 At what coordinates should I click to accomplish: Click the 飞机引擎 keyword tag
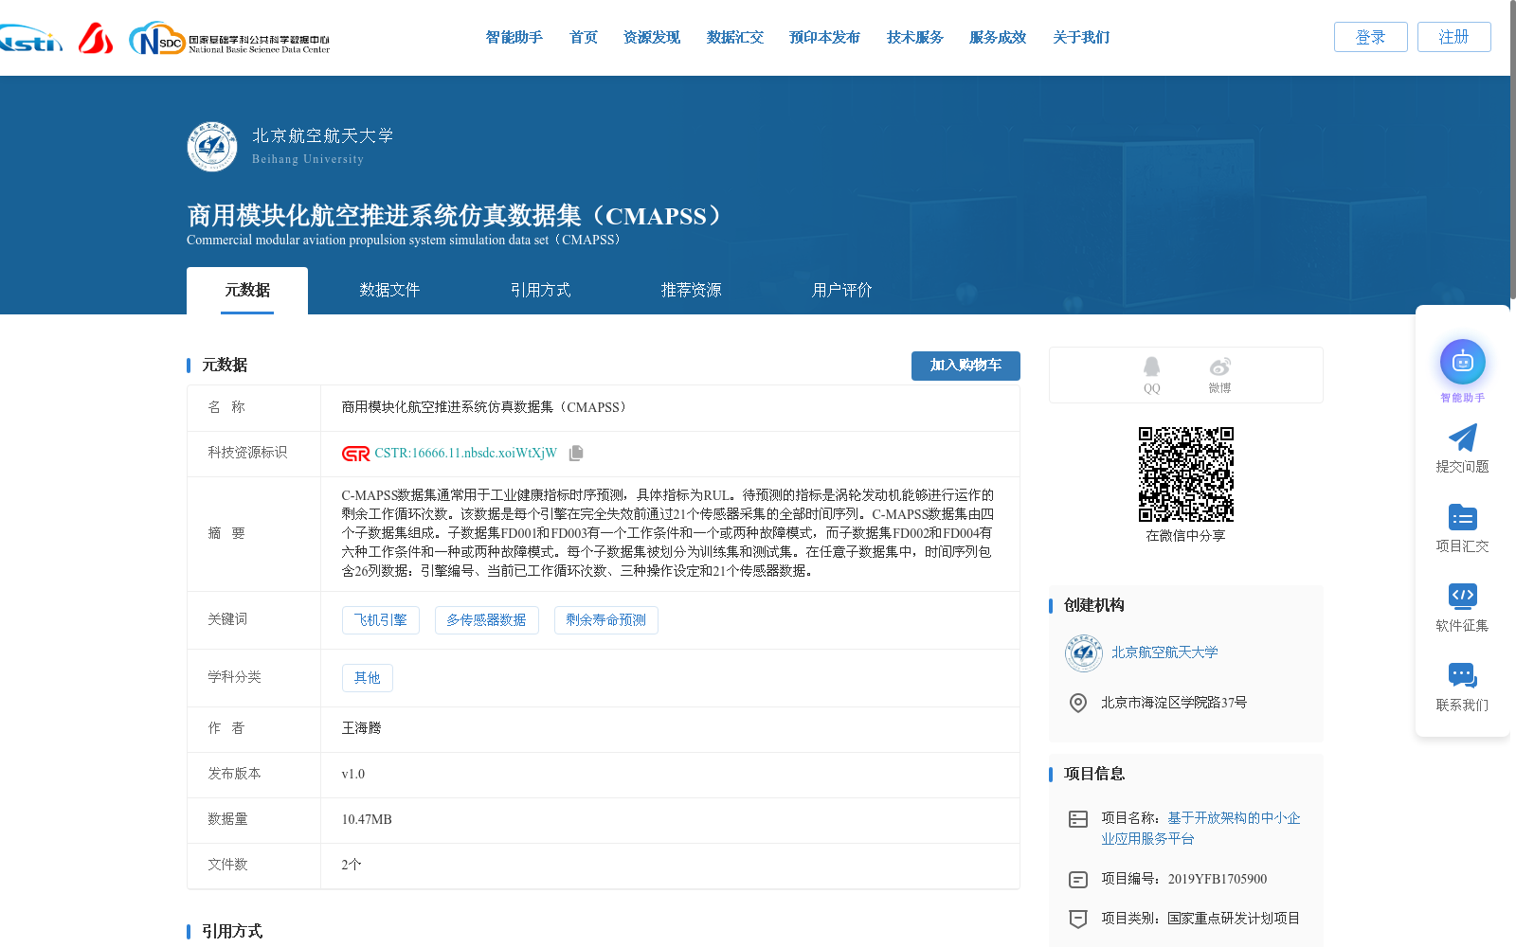tap(381, 620)
